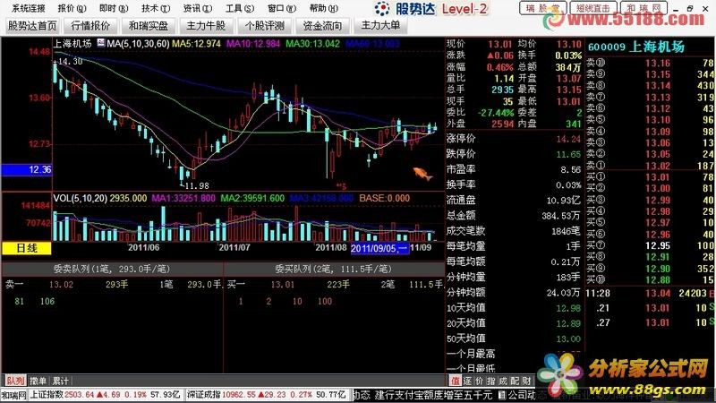Click the 买一 13.01 order queue row
Screen dimensions: 716x403
[x=334, y=285]
